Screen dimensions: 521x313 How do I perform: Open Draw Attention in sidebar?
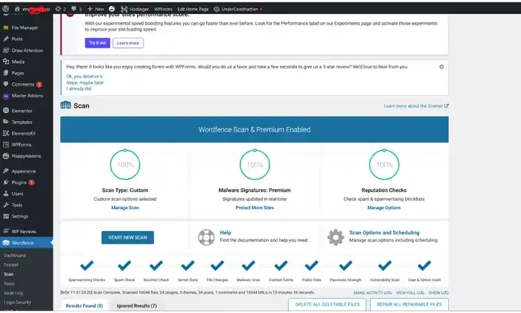[28, 51]
